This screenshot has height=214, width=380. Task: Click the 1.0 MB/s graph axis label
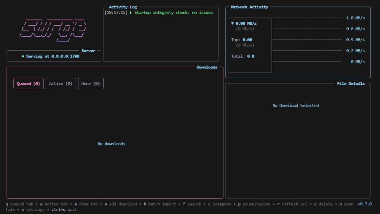coord(355,18)
